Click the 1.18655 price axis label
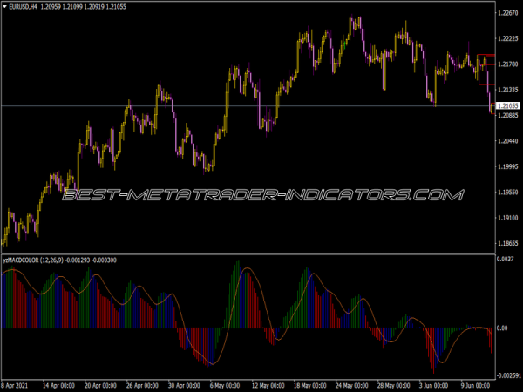Image resolution: width=523 pixels, height=392 pixels. click(x=507, y=244)
